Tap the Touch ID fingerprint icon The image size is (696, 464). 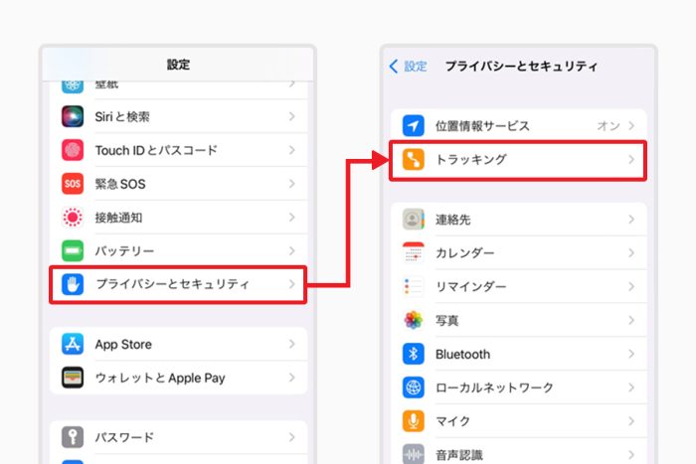[73, 151]
